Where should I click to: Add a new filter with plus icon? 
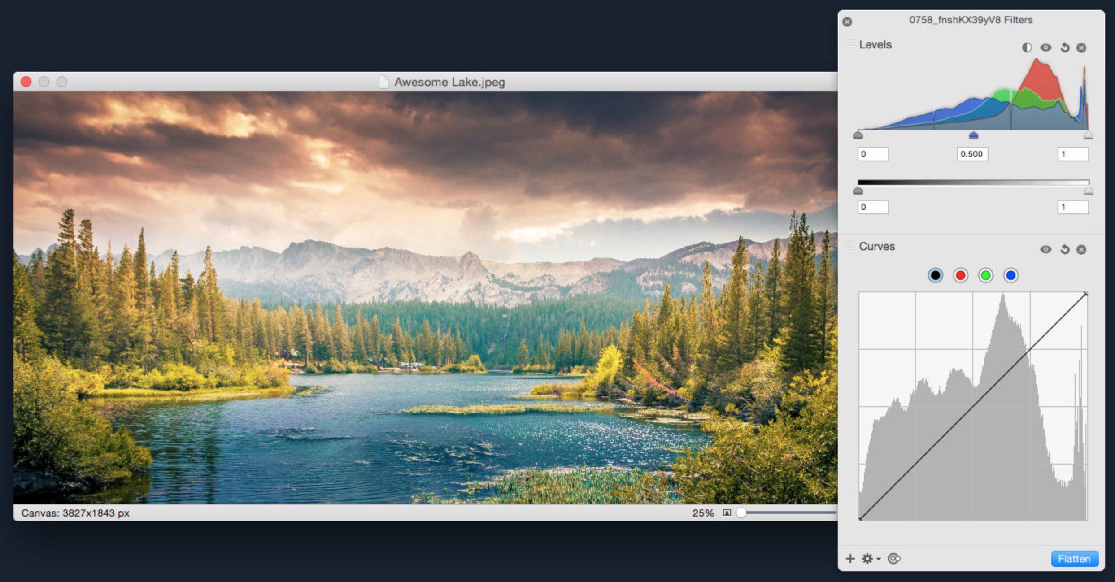coord(850,559)
